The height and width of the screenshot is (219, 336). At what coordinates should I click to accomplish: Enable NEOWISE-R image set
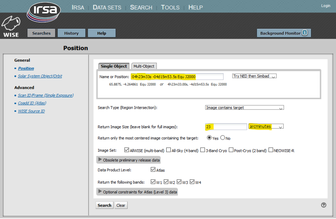(271, 150)
